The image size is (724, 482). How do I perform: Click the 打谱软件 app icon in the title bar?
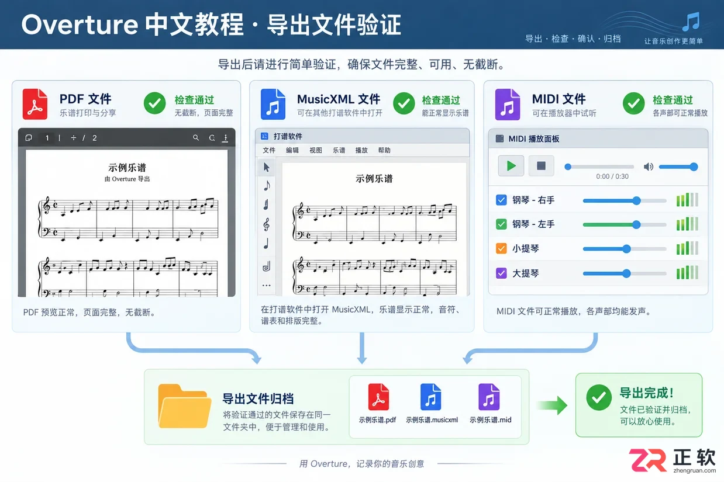tap(264, 136)
